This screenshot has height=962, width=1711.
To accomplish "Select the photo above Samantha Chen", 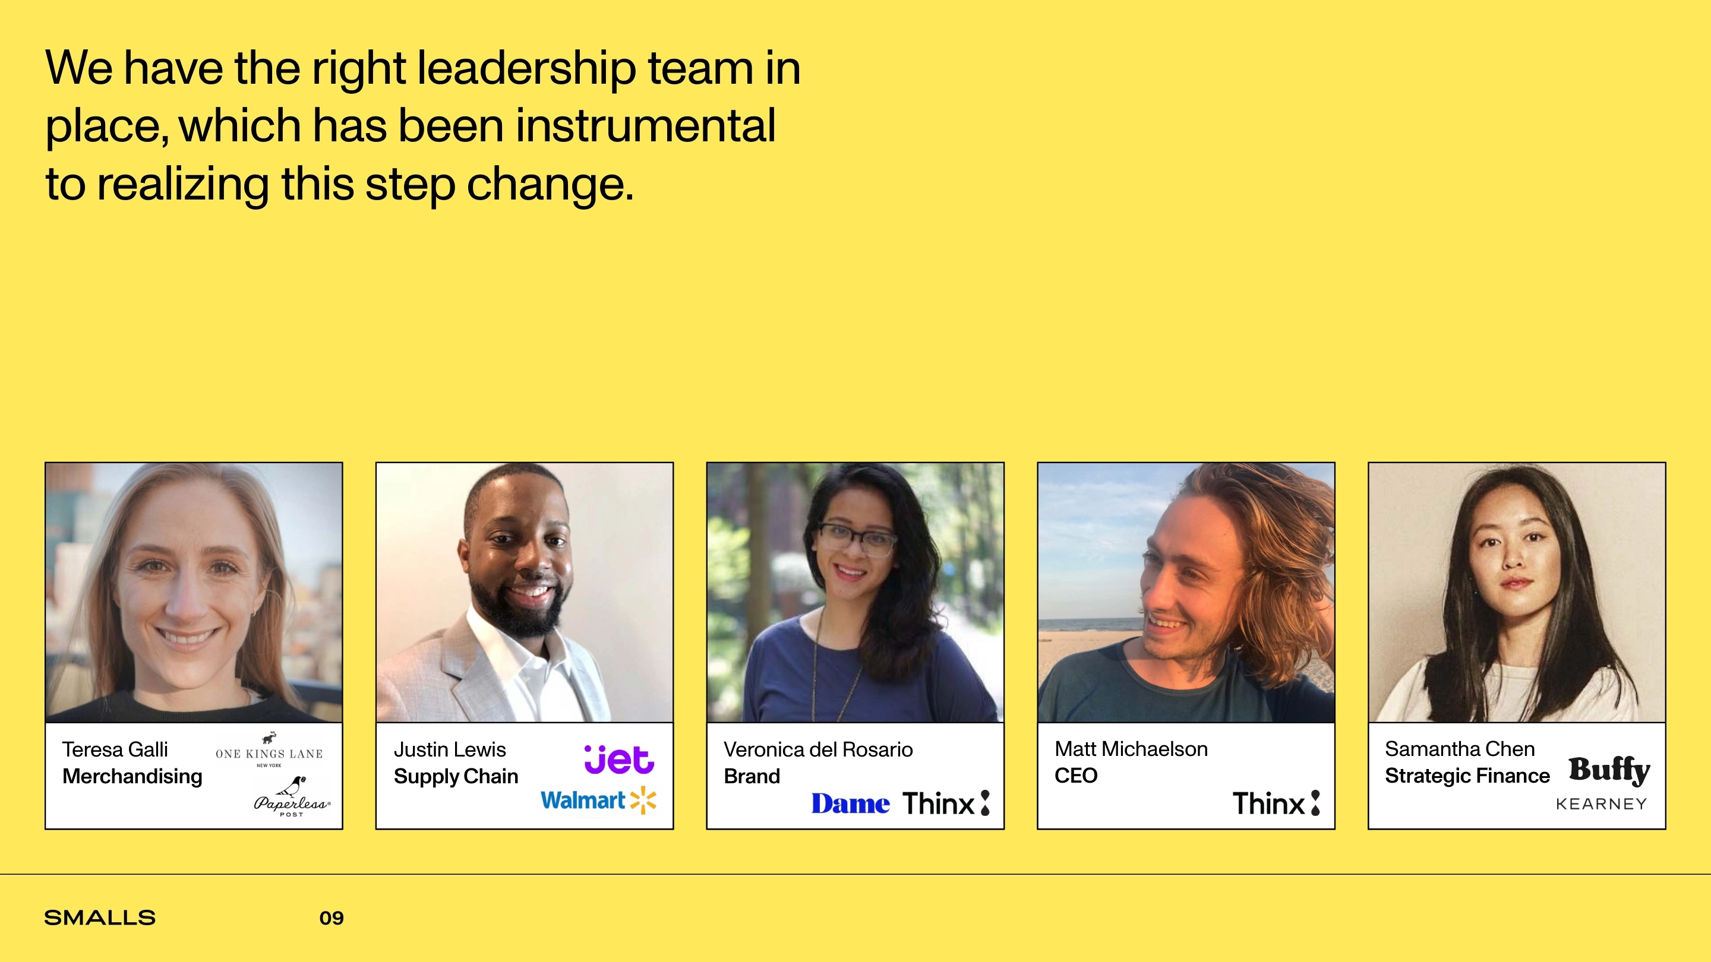I will coord(1517,592).
